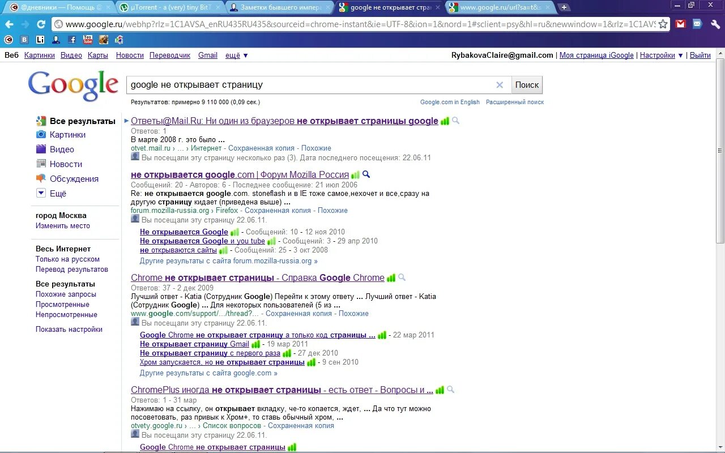
Task: Open the 'Google.com in English' link
Action: click(x=450, y=102)
